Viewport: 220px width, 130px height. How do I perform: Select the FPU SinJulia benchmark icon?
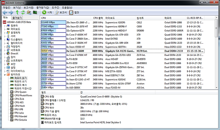pyautogui.click(x=12, y=120)
